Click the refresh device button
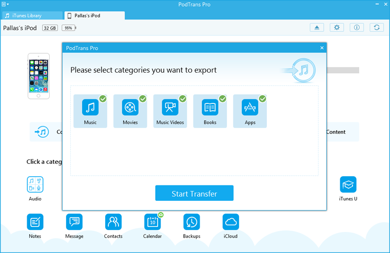This screenshot has width=390, height=253. 377,28
